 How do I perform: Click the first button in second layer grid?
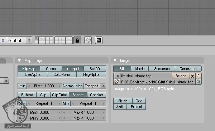tap(56, 39)
